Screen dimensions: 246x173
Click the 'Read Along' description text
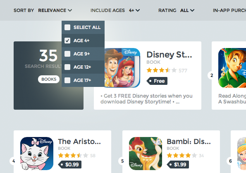click(x=232, y=99)
